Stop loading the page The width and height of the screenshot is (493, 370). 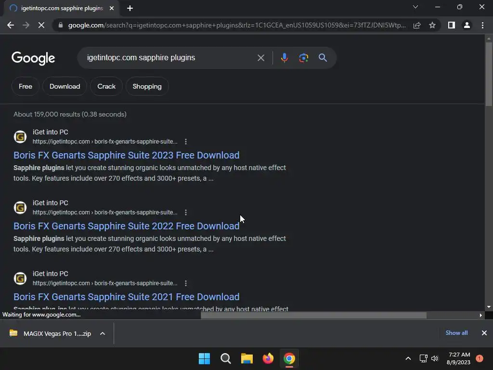click(x=41, y=25)
